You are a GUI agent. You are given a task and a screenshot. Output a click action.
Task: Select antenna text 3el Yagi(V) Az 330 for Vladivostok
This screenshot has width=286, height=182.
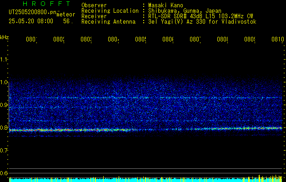(x=202, y=22)
